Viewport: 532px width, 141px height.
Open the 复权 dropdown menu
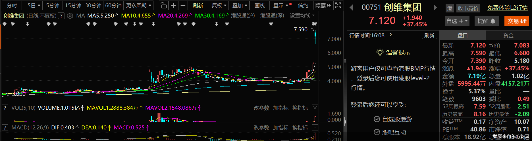tap(219, 5)
